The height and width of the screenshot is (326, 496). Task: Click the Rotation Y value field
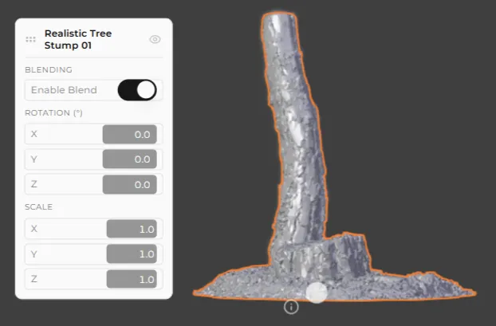point(130,159)
